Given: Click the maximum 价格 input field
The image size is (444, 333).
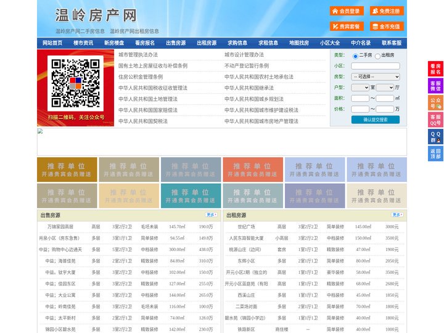Looking at the screenshot, I should [x=385, y=109].
